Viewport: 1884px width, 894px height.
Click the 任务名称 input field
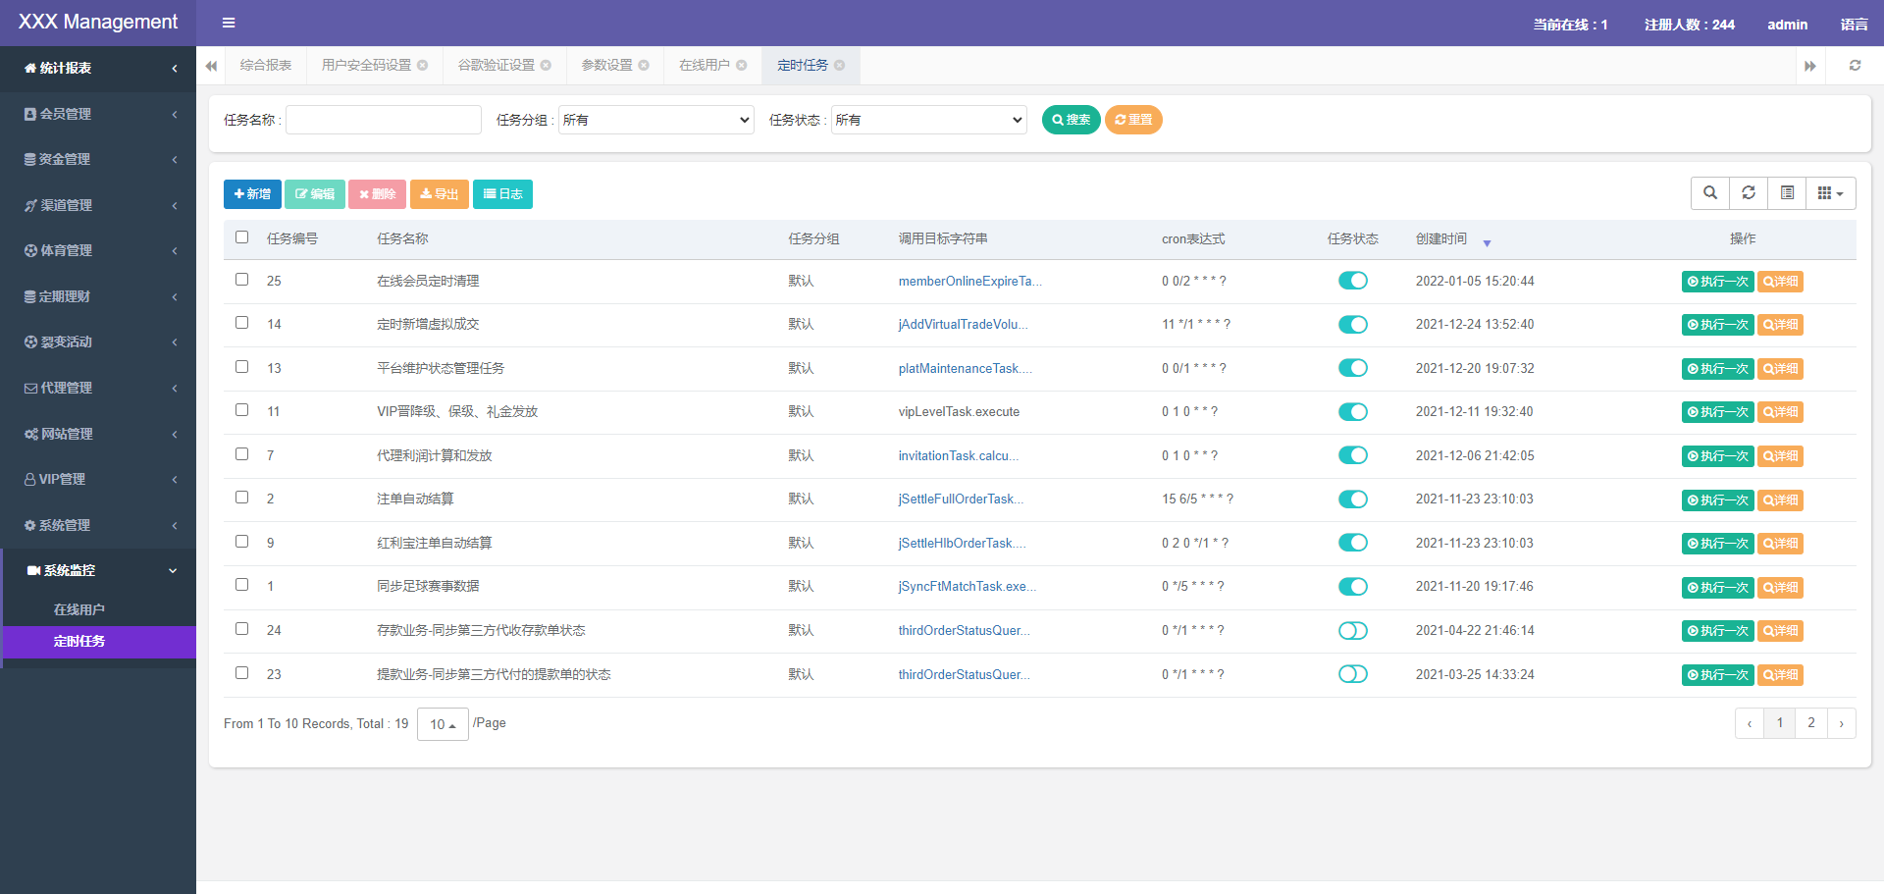click(384, 120)
